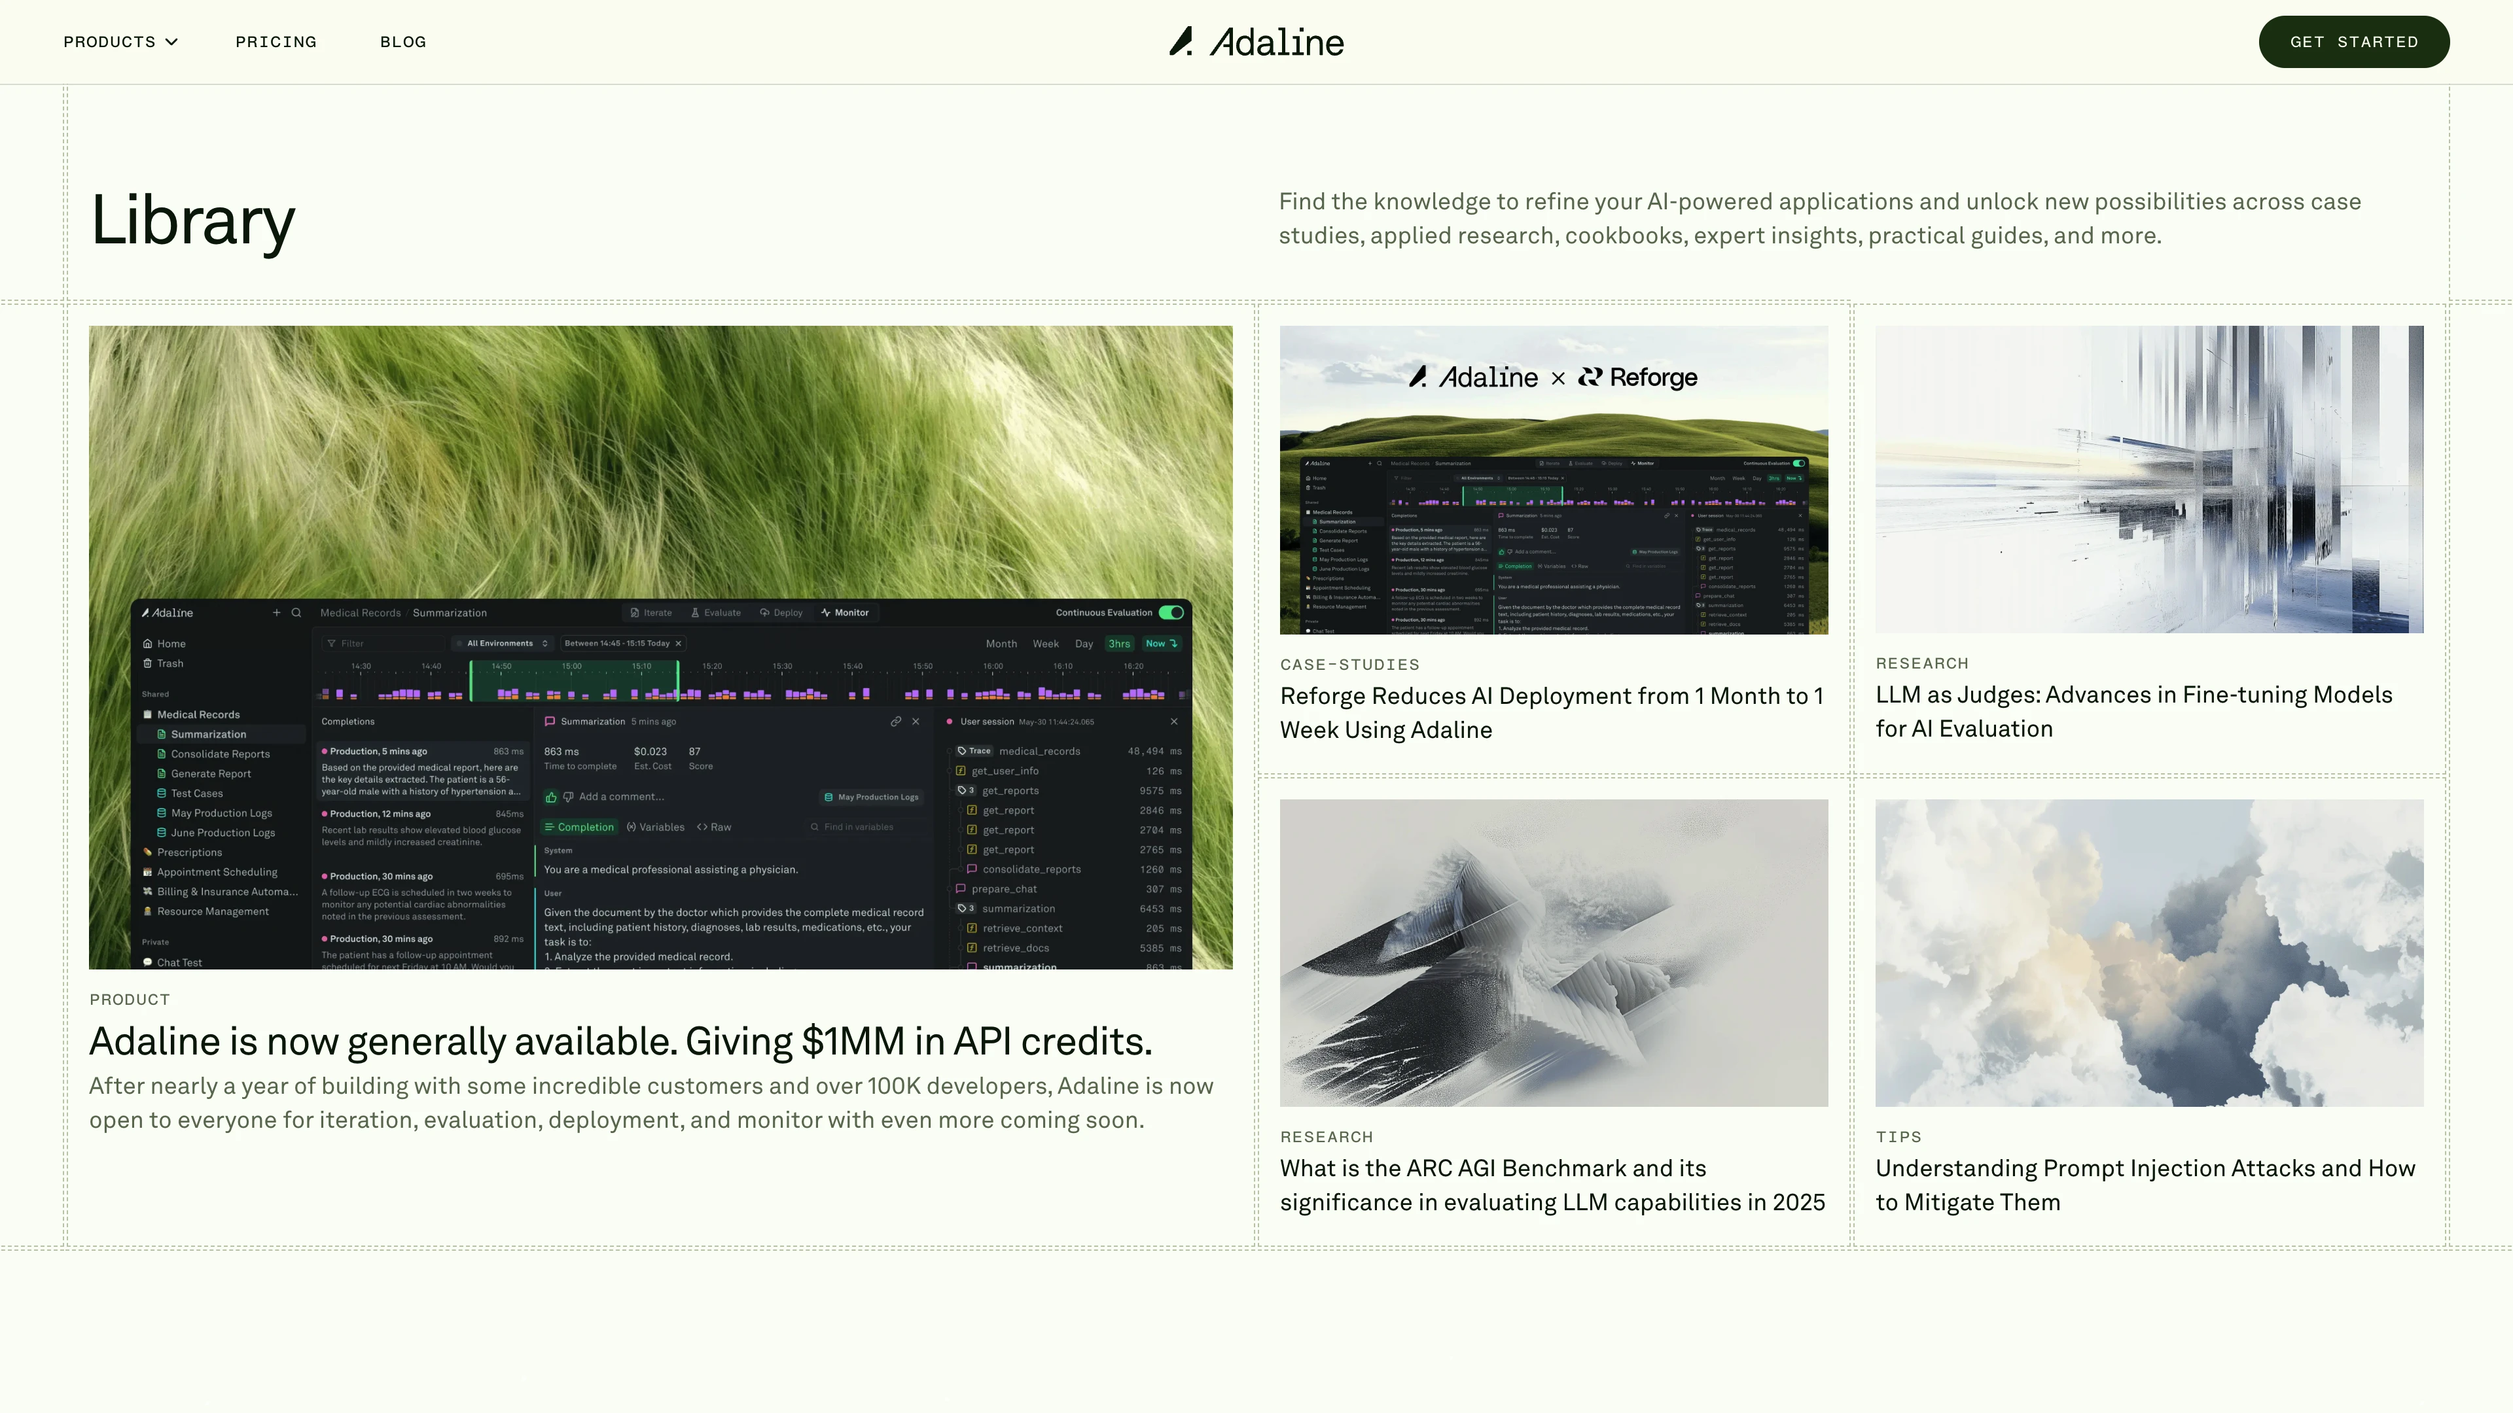Open the Blog page

(x=403, y=42)
